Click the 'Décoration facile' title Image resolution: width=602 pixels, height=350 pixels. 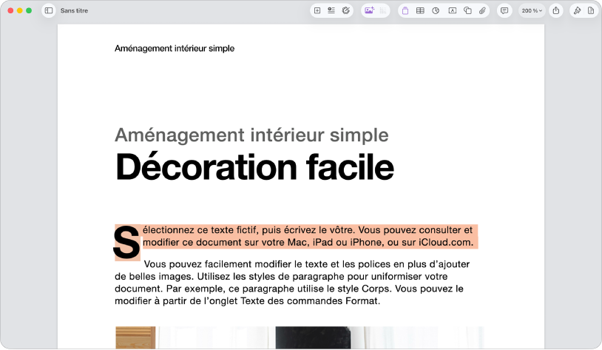tap(254, 166)
